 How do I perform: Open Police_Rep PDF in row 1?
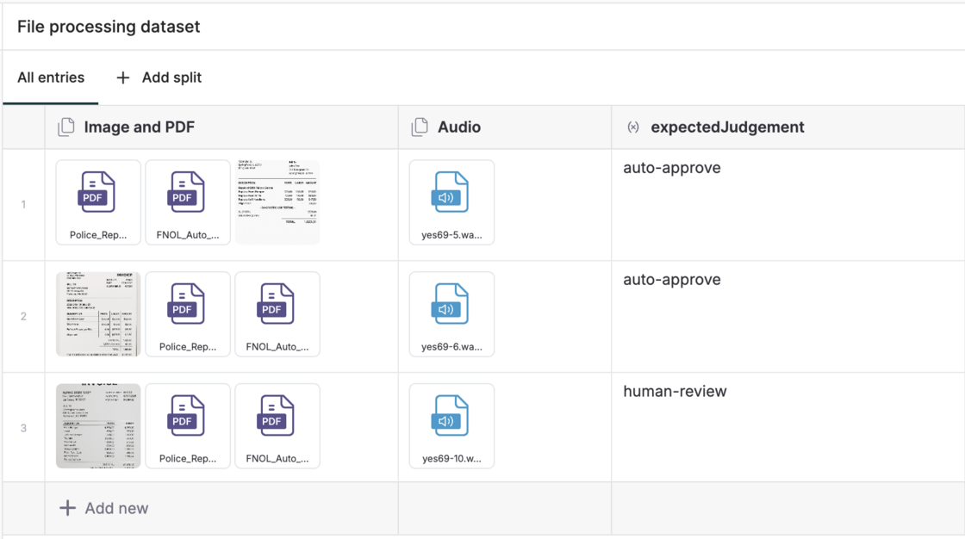click(x=98, y=202)
